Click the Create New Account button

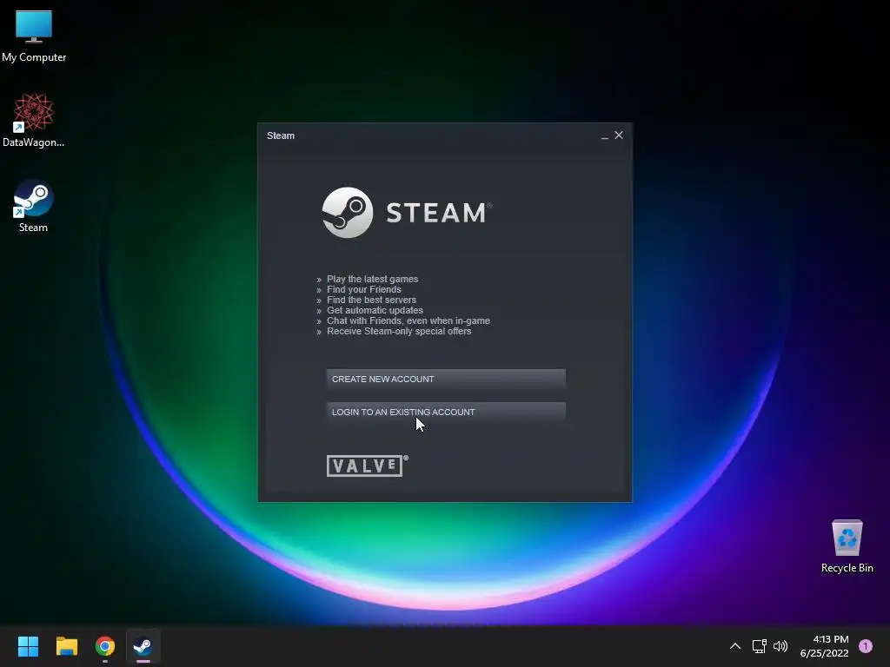tap(446, 379)
